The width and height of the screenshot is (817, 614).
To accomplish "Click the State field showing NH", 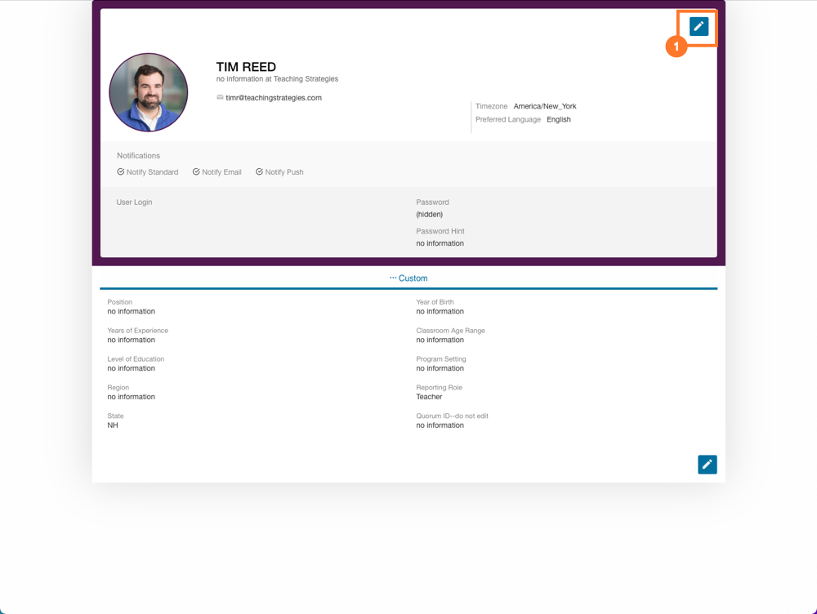I will coord(113,425).
